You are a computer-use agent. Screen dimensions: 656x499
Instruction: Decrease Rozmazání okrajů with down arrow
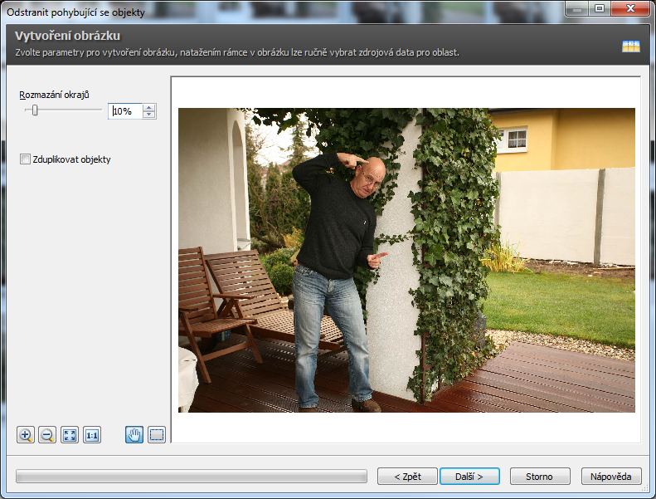point(148,115)
